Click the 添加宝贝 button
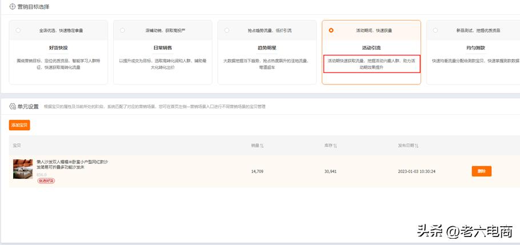Viewport: 520px width, 245px height. coord(19,125)
